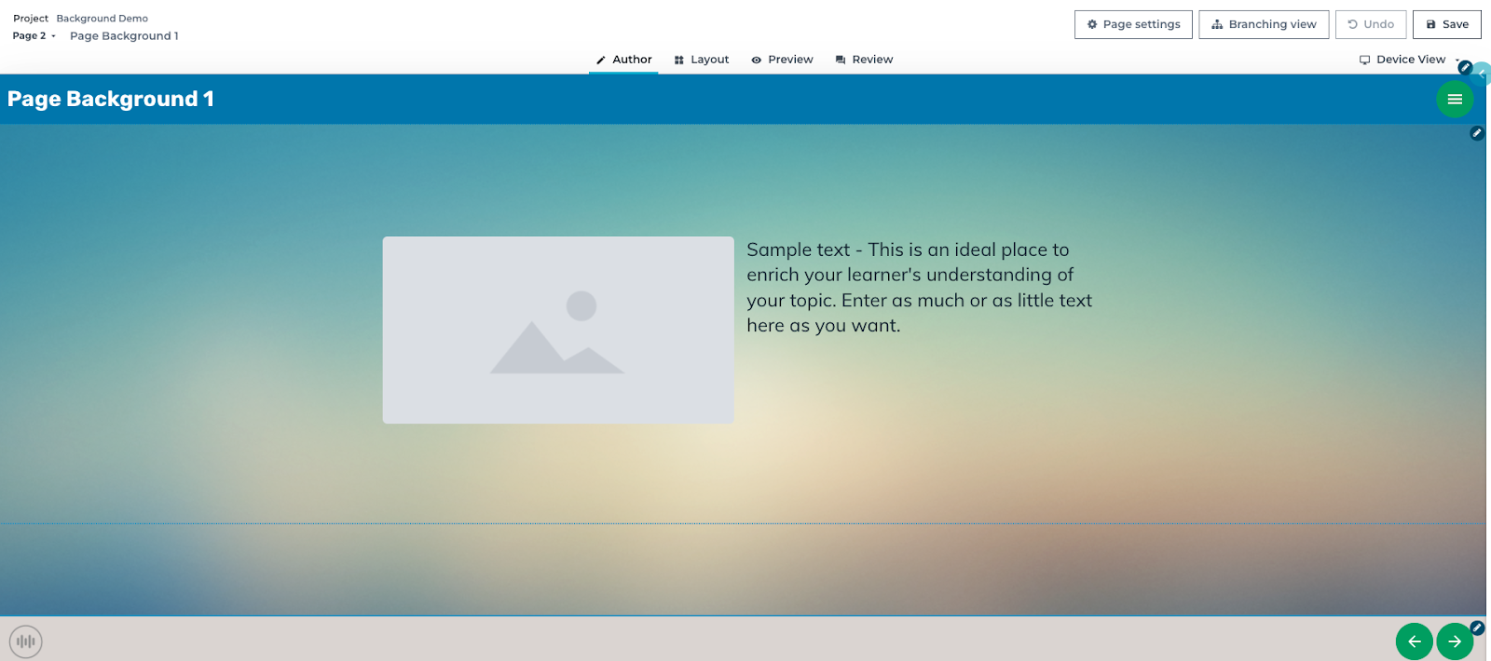
Task: Select the Author tab
Action: 623,60
